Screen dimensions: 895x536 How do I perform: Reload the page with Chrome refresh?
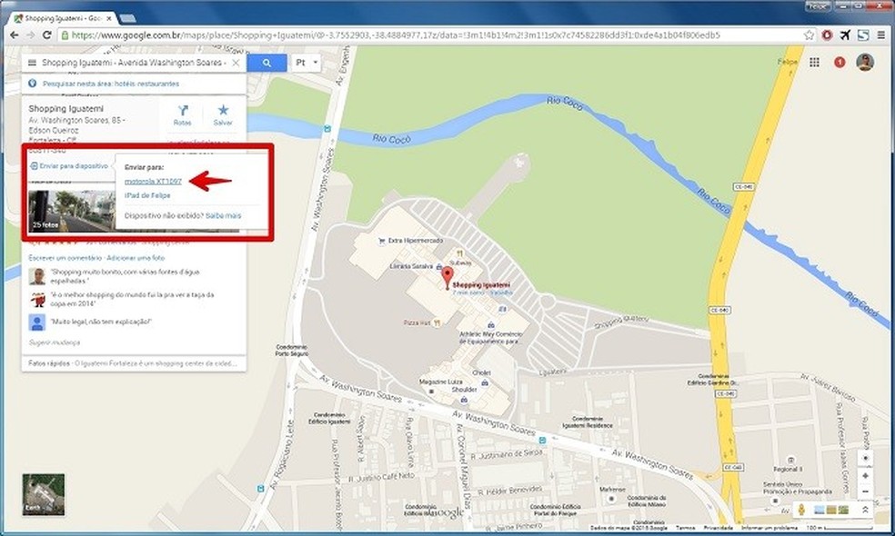46,35
